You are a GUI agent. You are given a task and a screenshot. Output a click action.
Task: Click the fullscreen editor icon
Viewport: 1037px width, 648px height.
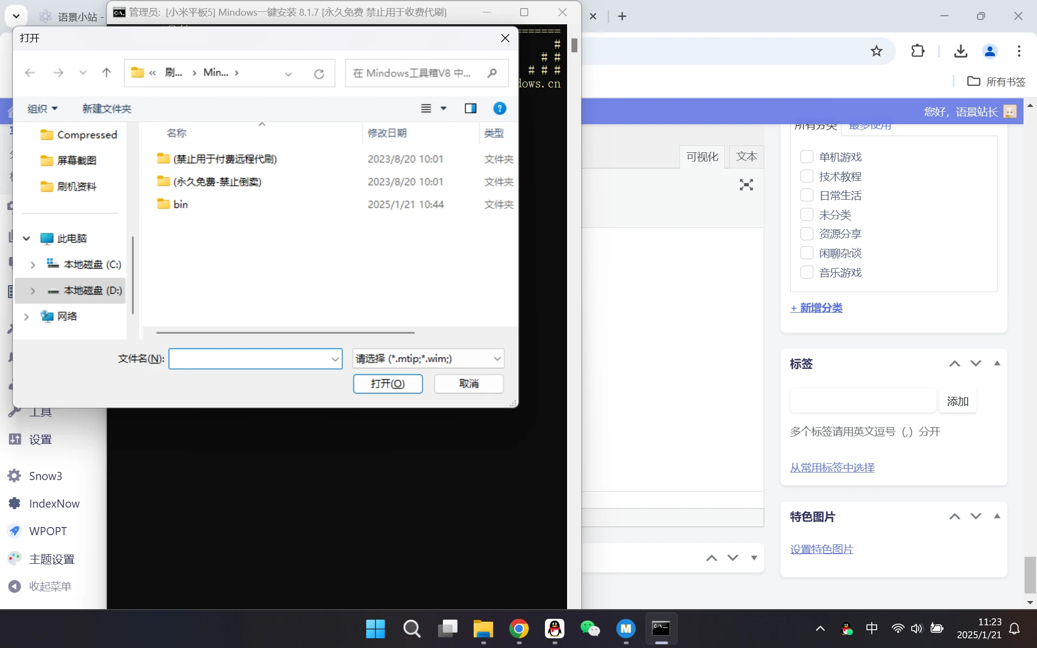pos(746,185)
